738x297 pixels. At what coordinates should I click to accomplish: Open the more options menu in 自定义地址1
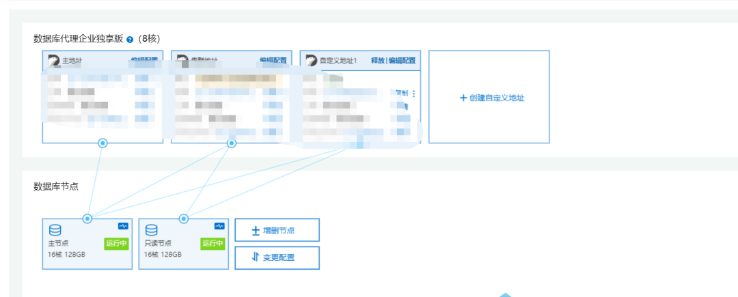pyautogui.click(x=413, y=94)
